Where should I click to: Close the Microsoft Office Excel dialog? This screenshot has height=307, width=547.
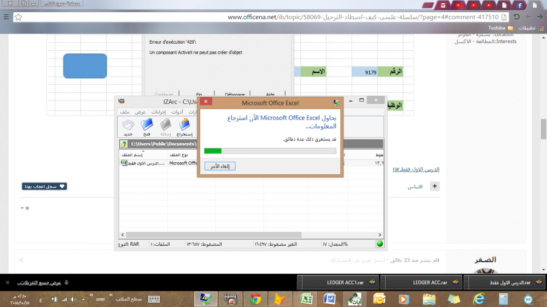pos(206,102)
